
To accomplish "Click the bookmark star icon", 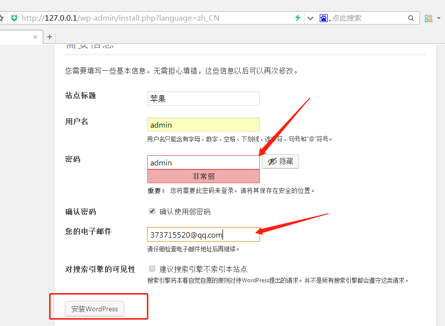I will coord(1,18).
